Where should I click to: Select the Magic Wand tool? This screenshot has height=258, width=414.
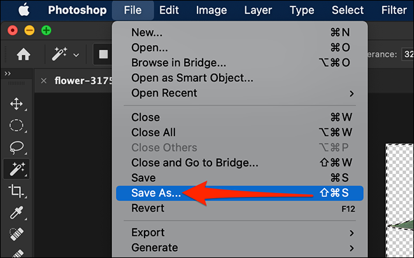pos(17,168)
